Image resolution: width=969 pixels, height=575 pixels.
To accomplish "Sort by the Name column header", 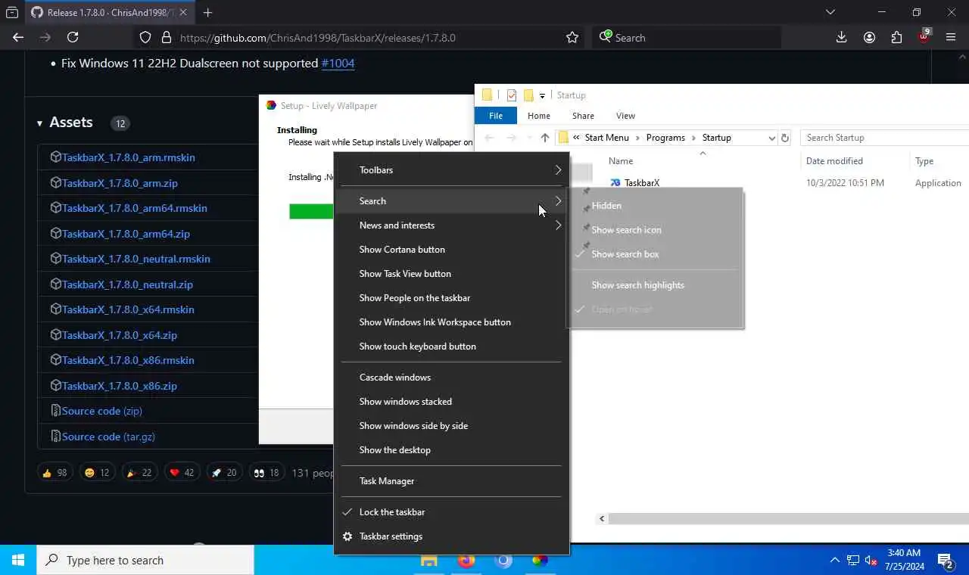I will (x=621, y=161).
